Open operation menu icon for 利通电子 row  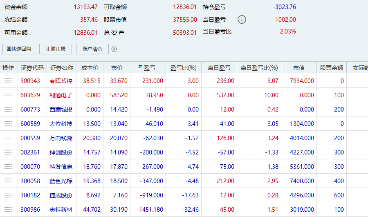click(x=8, y=95)
